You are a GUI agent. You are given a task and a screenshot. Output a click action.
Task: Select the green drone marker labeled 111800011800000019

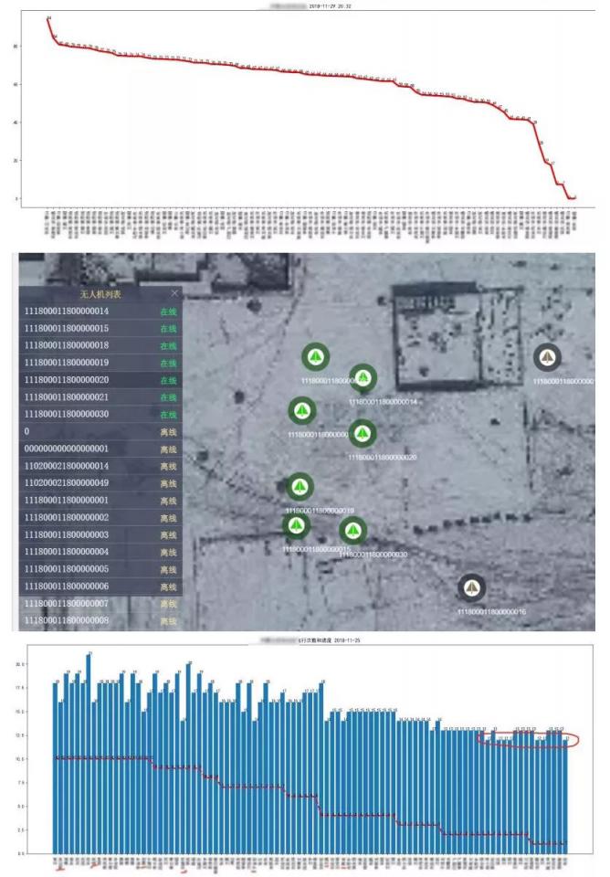point(300,487)
